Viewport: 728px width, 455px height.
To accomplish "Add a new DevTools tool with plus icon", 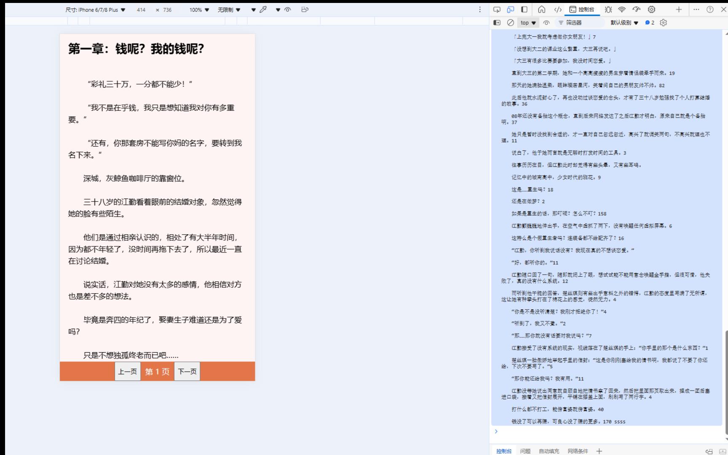I will (x=679, y=10).
